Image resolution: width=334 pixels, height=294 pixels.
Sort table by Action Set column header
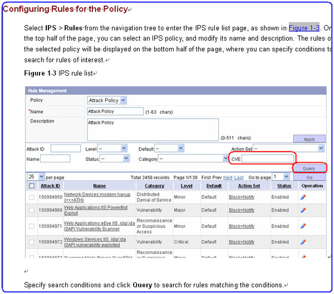click(x=249, y=186)
